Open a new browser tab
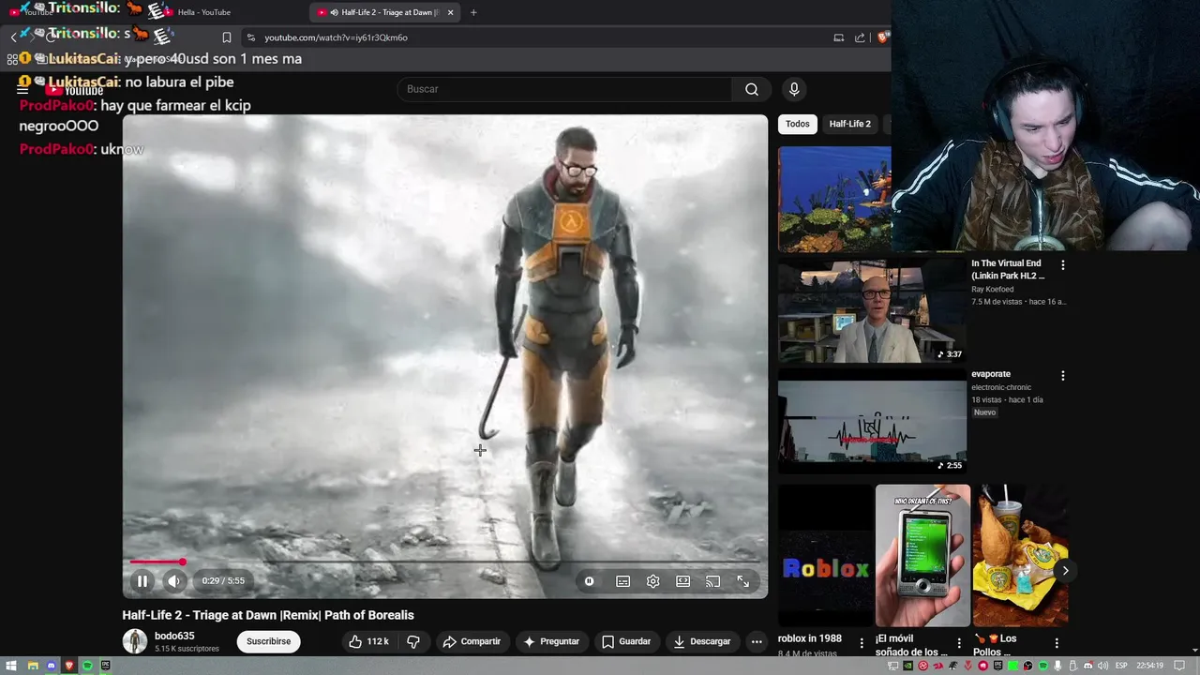Screen dimensions: 1200x675 click(473, 12)
